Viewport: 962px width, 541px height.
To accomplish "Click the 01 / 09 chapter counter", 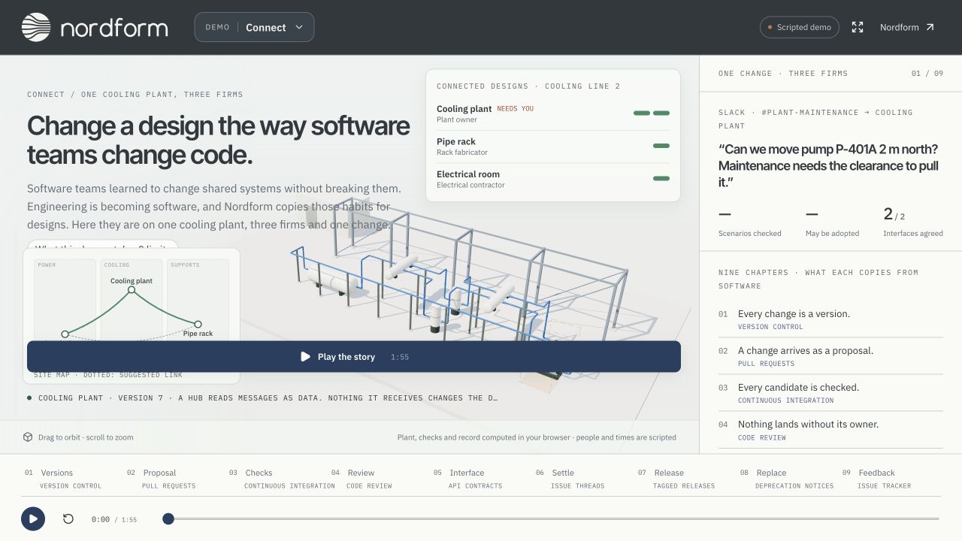I will pyautogui.click(x=927, y=74).
